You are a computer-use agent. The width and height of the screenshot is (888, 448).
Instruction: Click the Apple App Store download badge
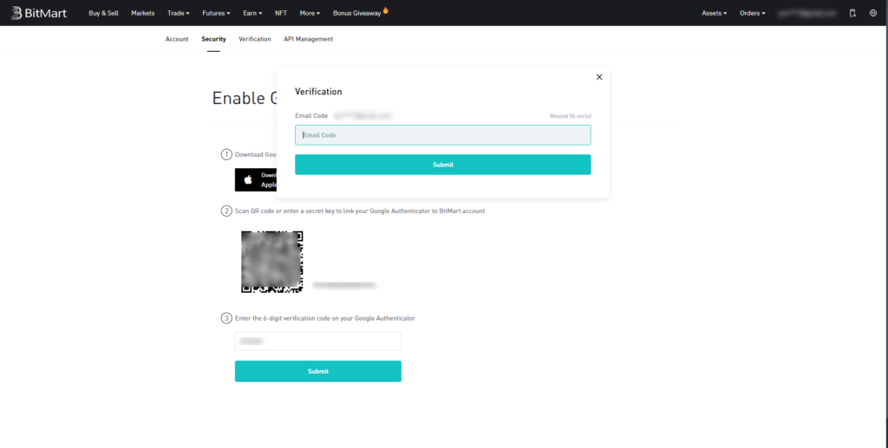tap(256, 179)
